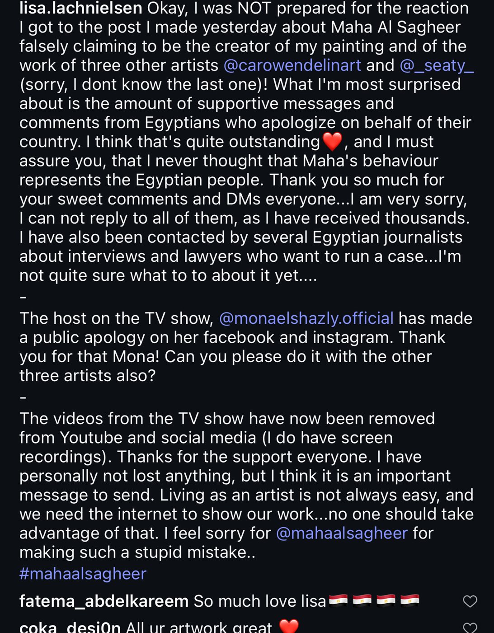Tap the first Egyptian flag emoji

(x=338, y=600)
